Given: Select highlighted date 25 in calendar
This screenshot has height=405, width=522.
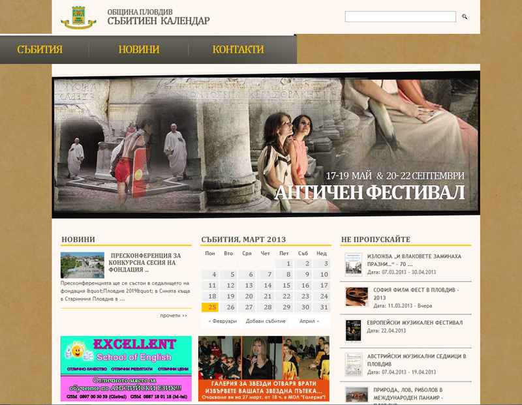Looking at the screenshot, I should [210, 307].
